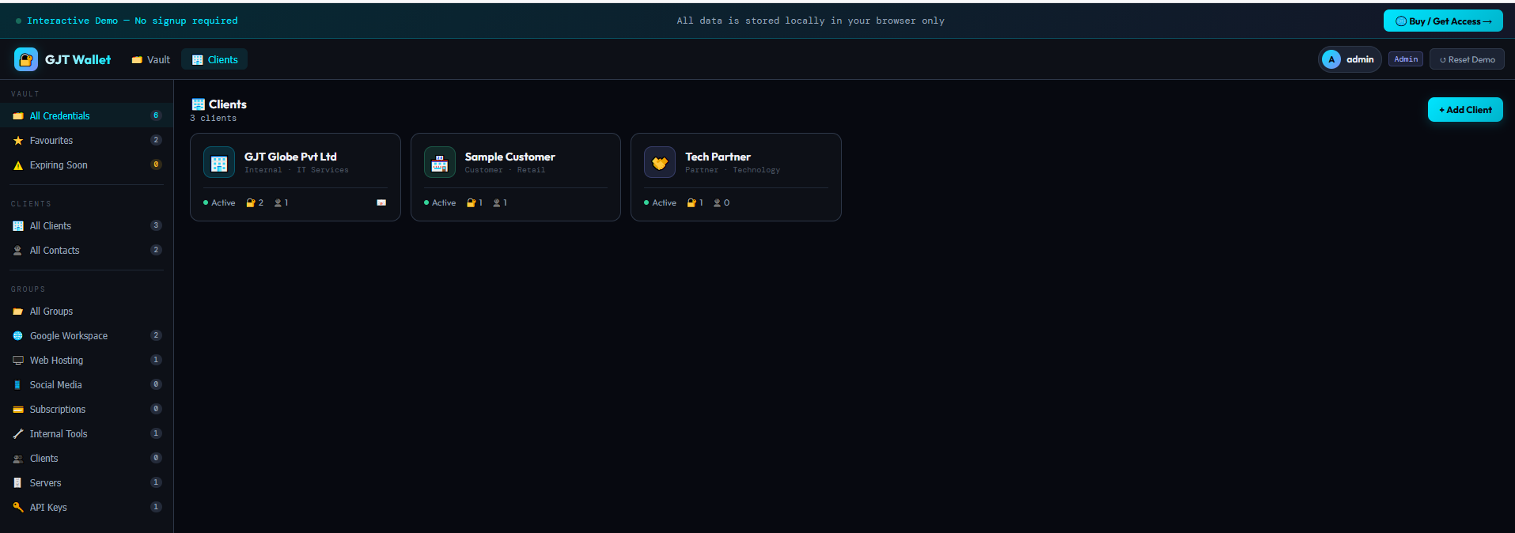This screenshot has width=1515, height=533.
Task: Click the server icon beside Servers
Action: point(18,483)
